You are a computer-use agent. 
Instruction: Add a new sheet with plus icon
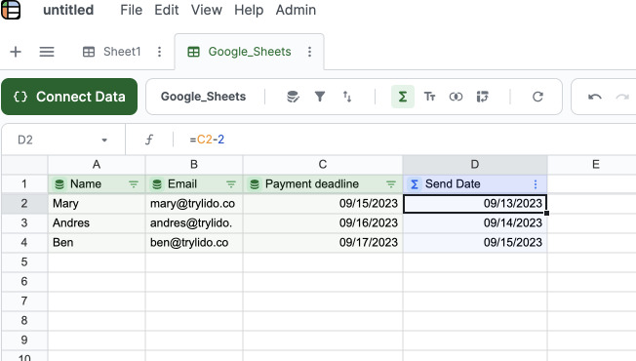(16, 52)
